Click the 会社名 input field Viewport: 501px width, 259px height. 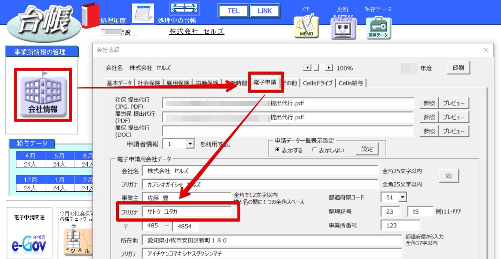pyautogui.click(x=260, y=171)
